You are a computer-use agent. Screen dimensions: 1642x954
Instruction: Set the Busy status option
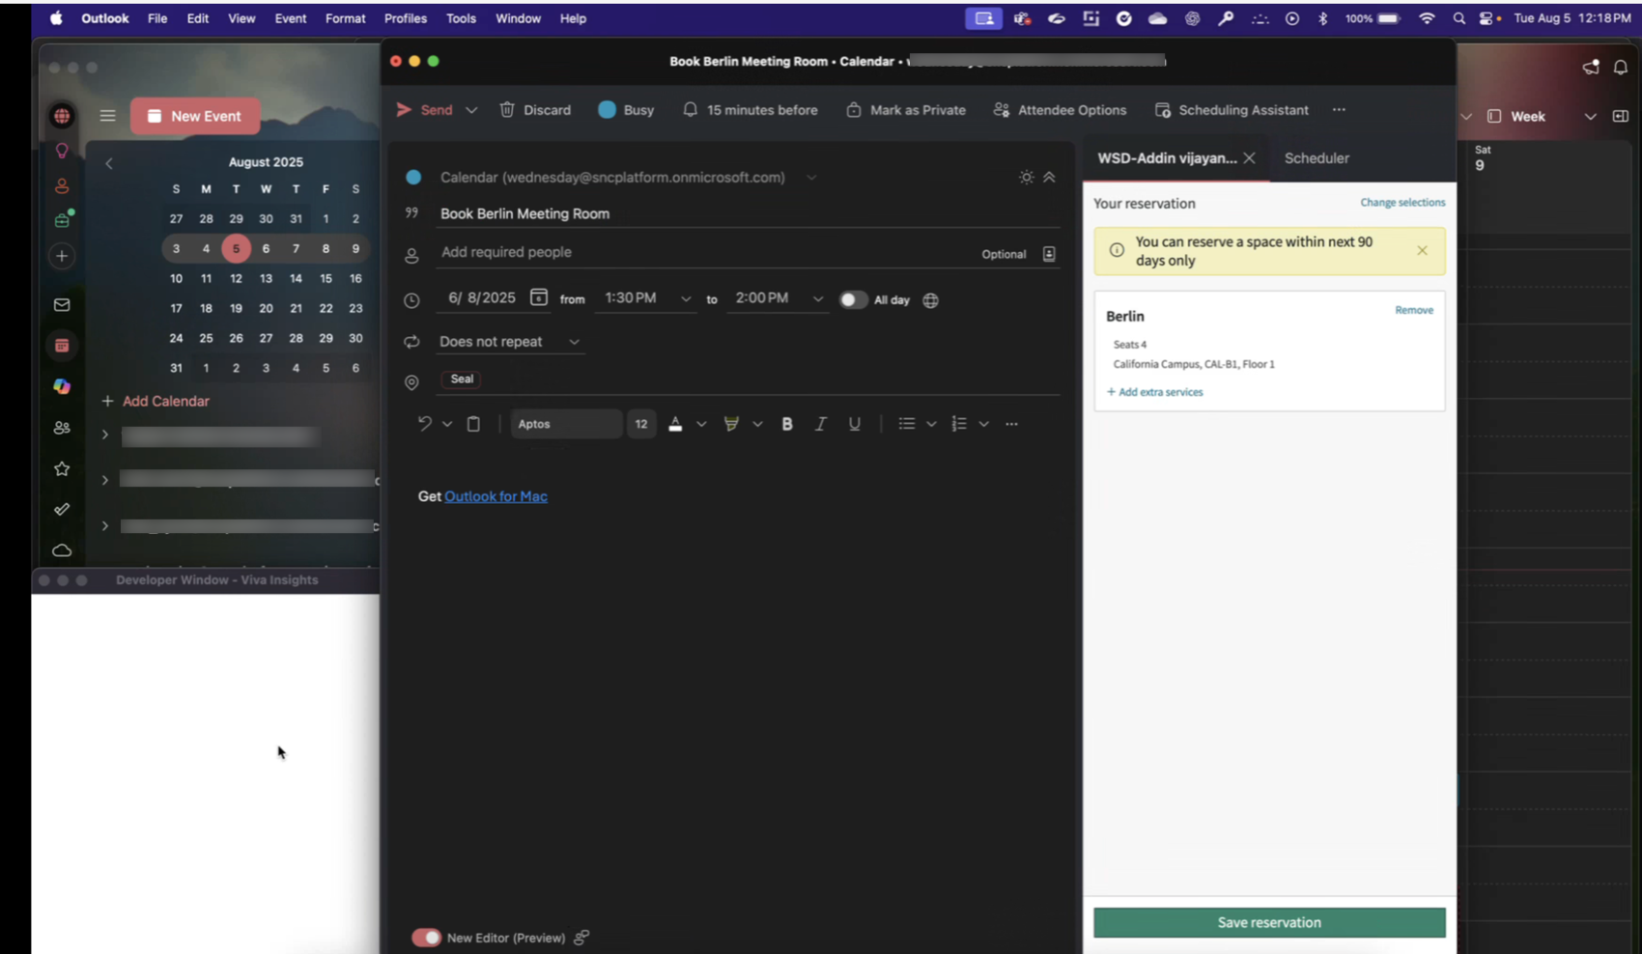point(626,110)
